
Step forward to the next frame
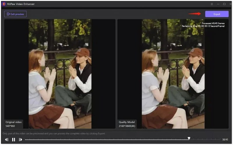point(20,140)
